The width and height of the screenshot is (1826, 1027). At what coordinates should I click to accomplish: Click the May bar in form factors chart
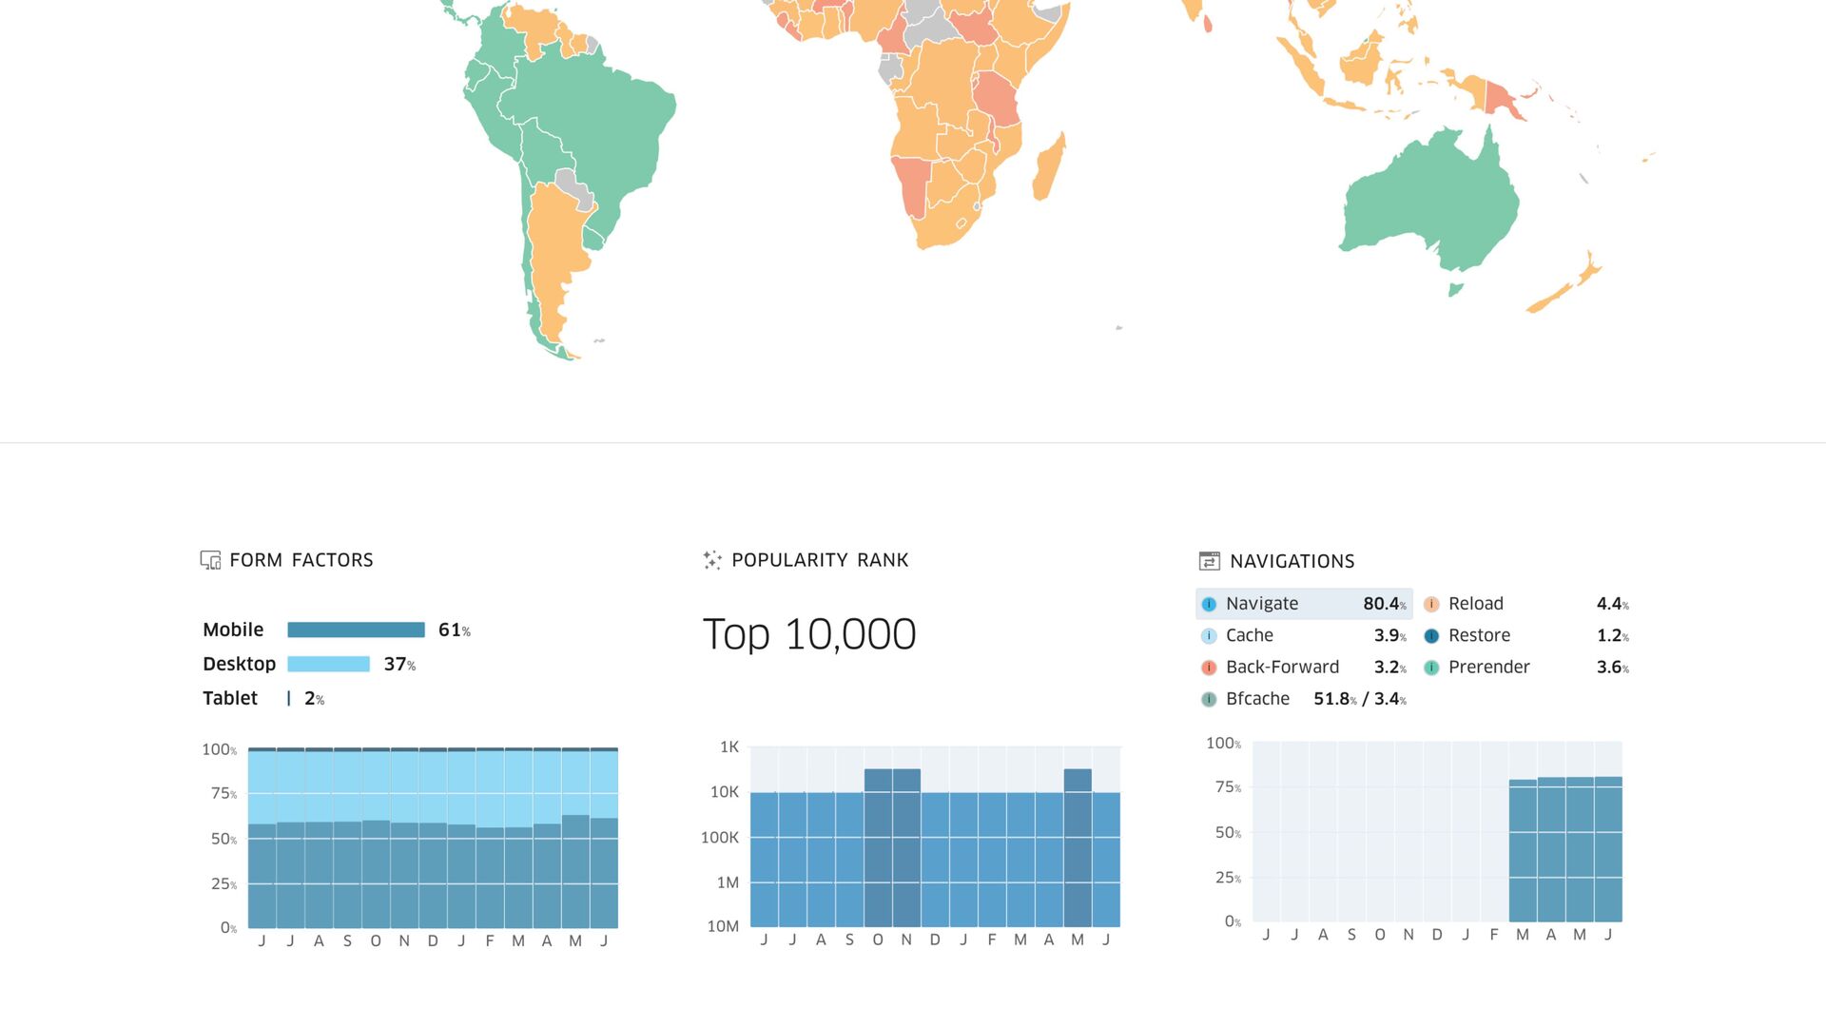coord(575,838)
